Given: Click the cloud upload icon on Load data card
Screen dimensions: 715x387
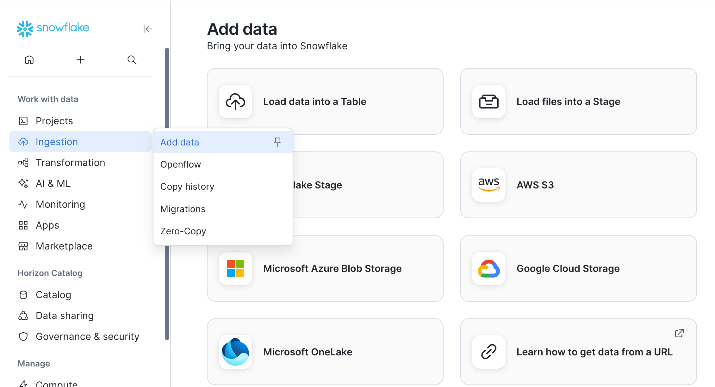Looking at the screenshot, I should (235, 101).
